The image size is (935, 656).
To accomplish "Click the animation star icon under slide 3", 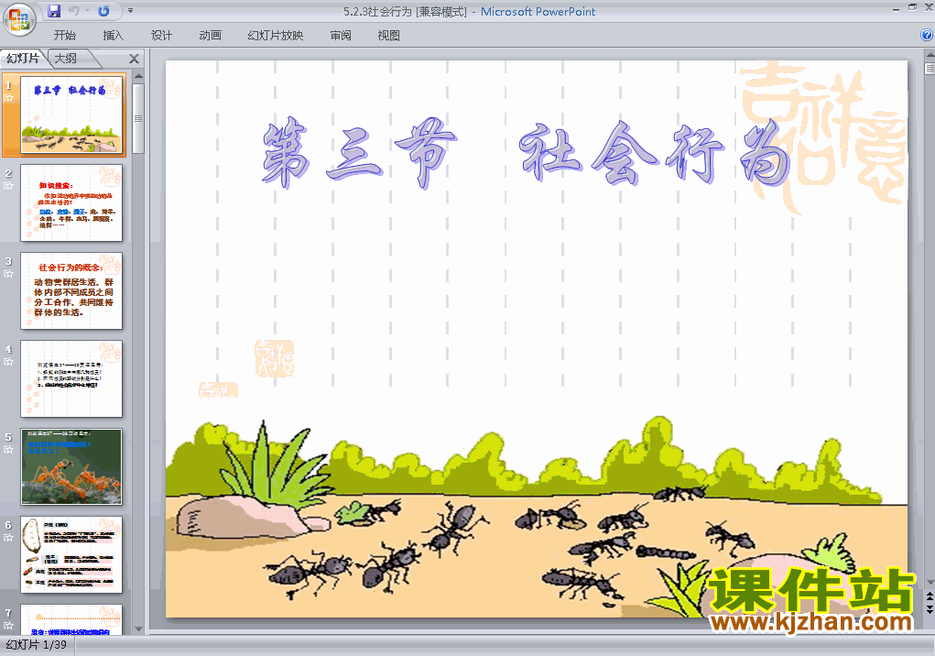I will [x=8, y=273].
